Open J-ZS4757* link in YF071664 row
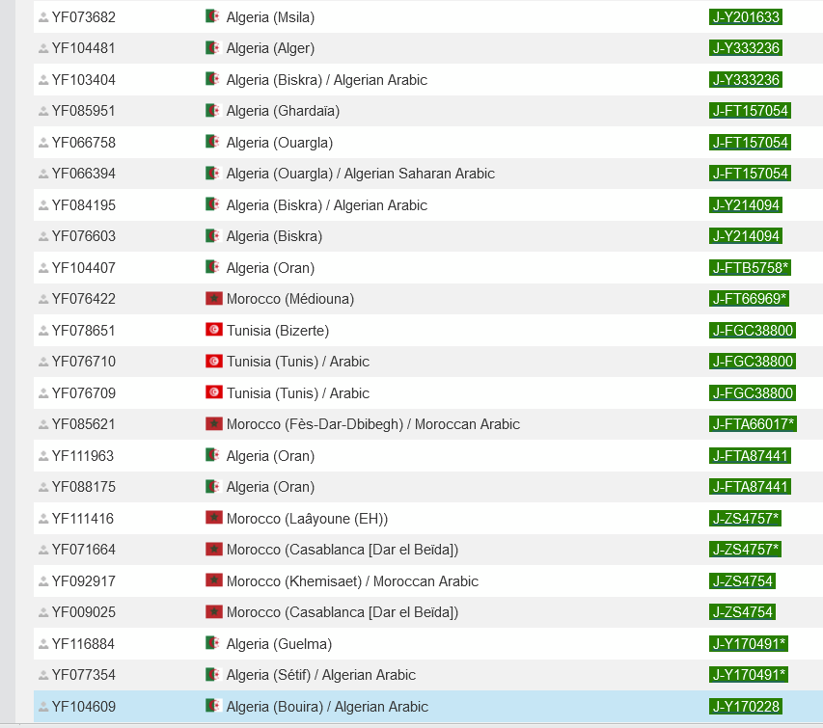Screen dimensions: 823x728 coord(745,550)
